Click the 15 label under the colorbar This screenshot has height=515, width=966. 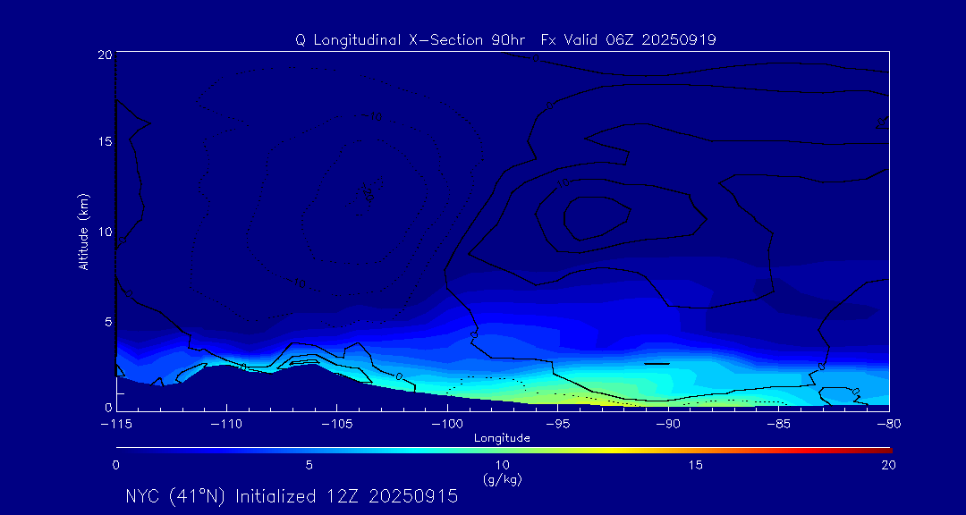click(696, 466)
